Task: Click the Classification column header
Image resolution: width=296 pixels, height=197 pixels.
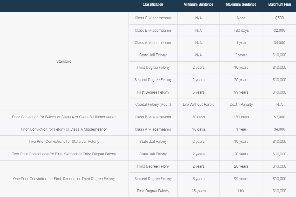Action: (153, 5)
